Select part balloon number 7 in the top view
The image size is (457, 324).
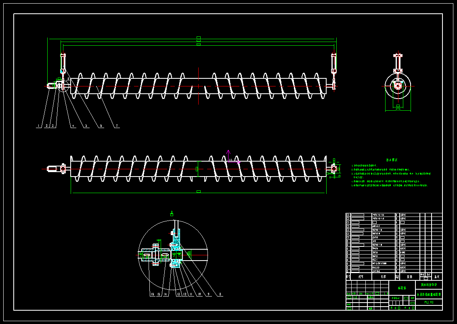[117, 126]
